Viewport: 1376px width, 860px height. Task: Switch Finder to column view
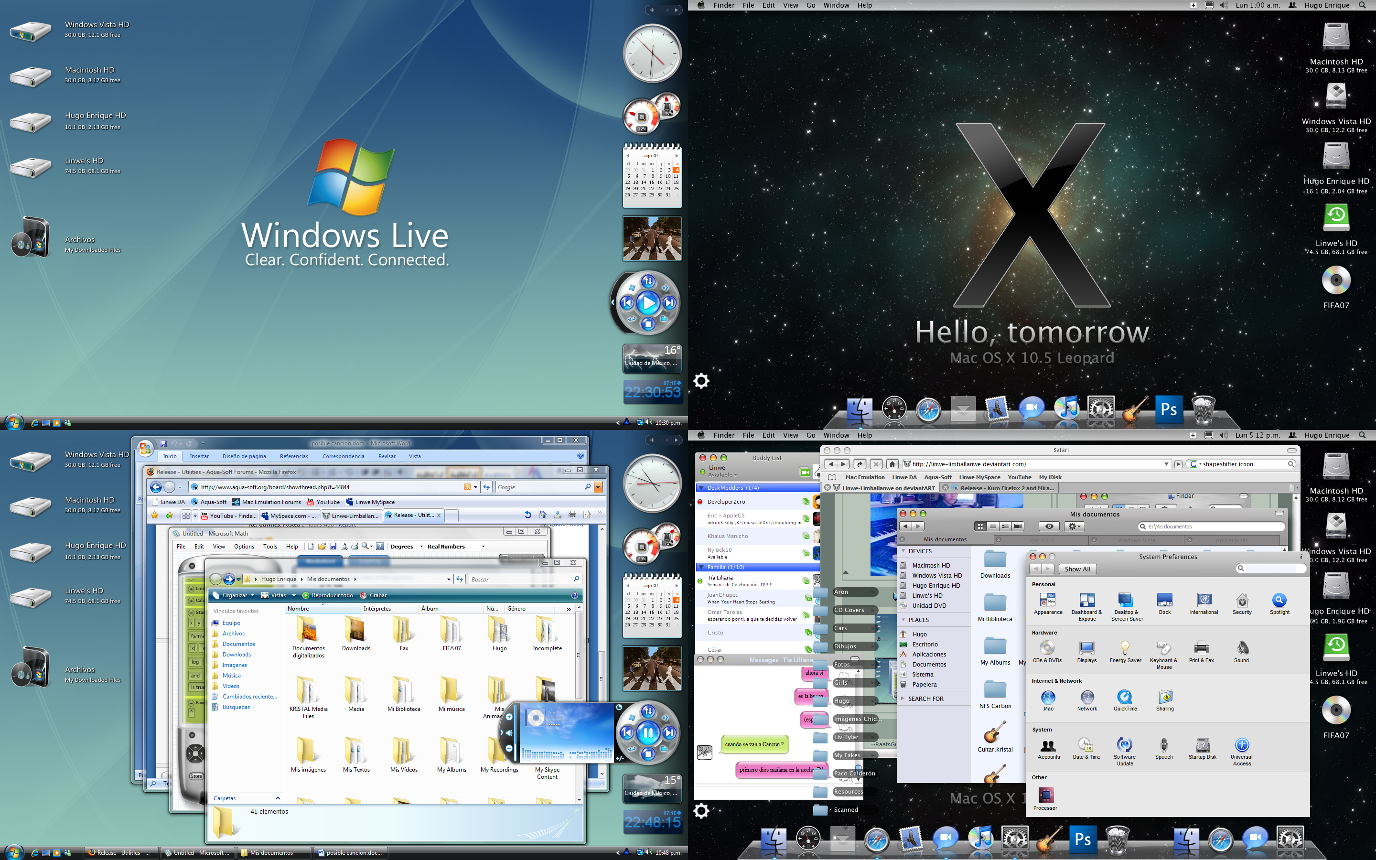1005,527
